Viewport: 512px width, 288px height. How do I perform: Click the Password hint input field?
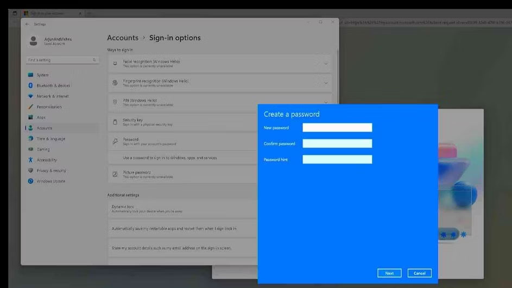click(337, 160)
